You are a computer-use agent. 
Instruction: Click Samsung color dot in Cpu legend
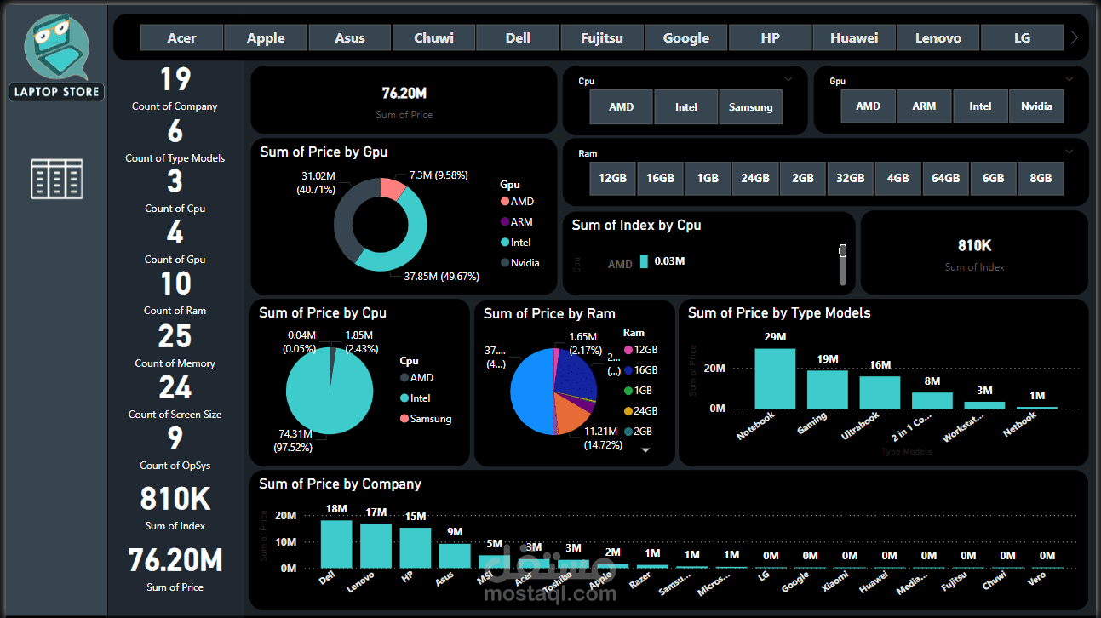tap(404, 419)
